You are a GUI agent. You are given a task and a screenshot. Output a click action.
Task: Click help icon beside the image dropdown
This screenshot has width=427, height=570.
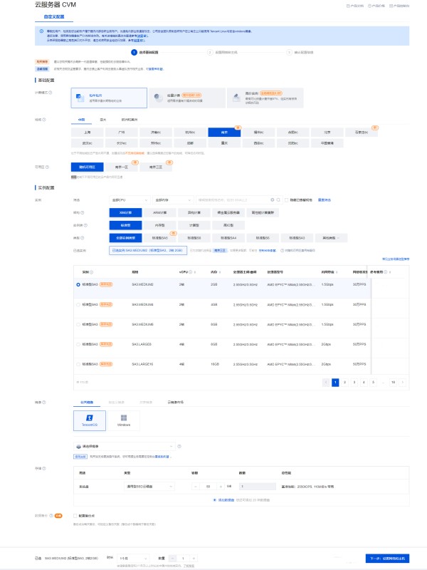click(x=179, y=446)
